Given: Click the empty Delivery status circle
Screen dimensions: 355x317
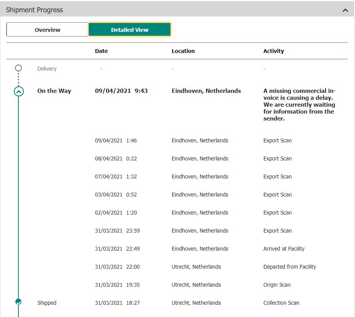Looking at the screenshot, I should coord(18,68).
